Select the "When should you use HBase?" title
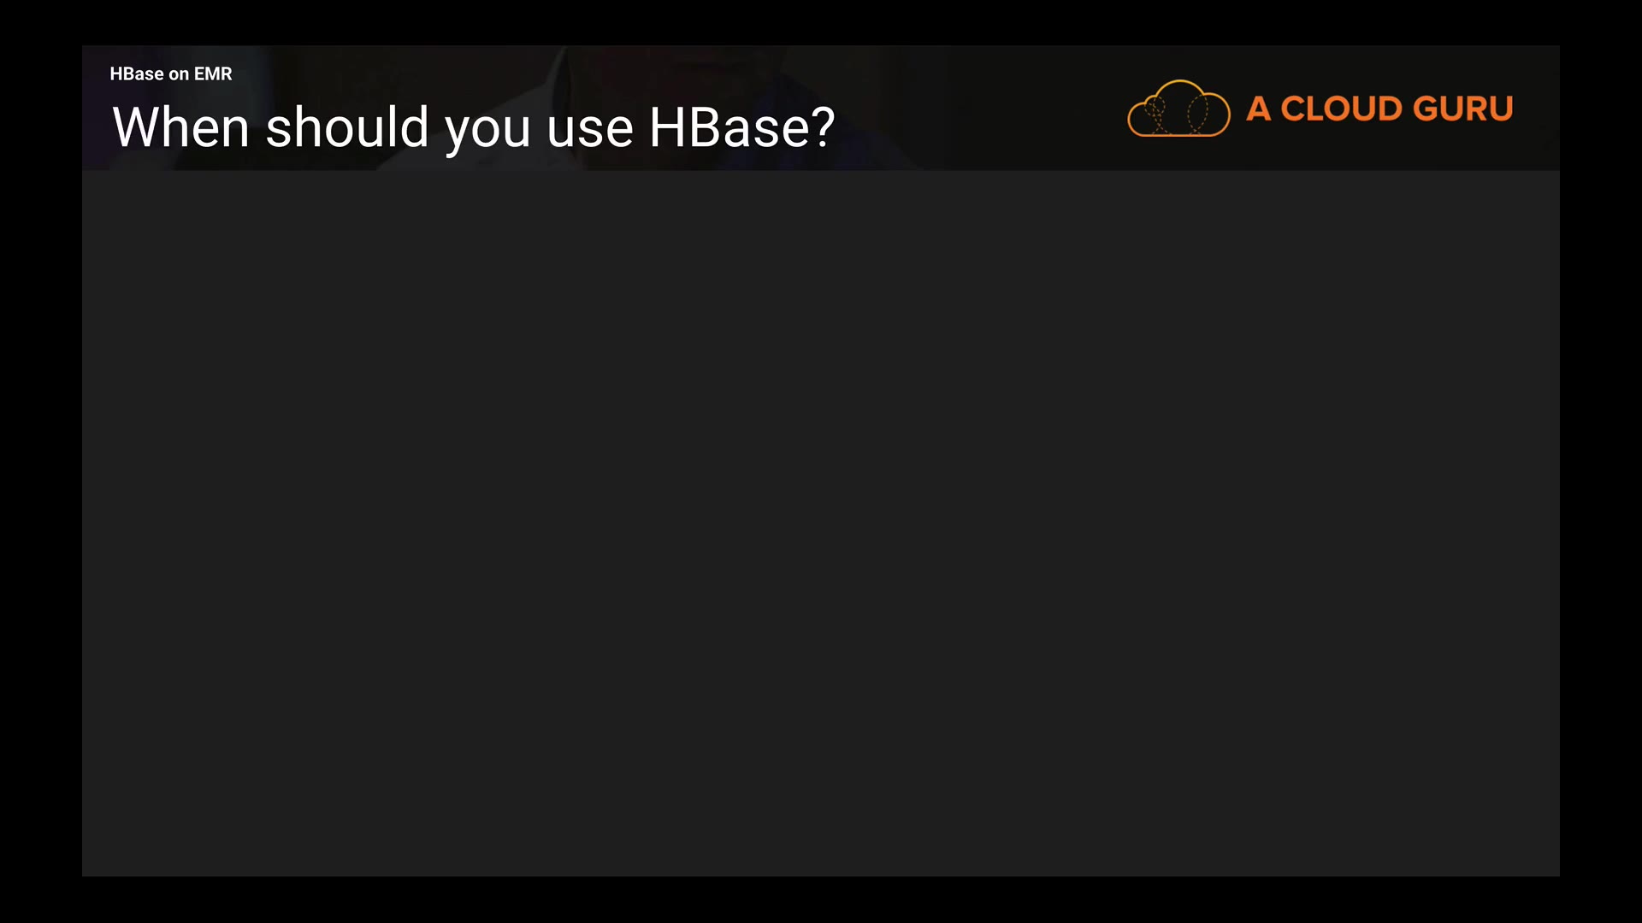Image resolution: width=1642 pixels, height=923 pixels. click(473, 128)
